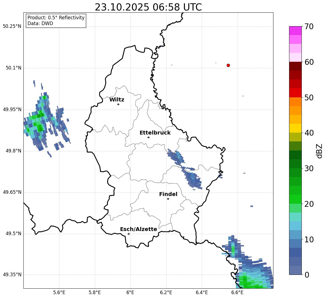The height and width of the screenshot is (298, 326).
Task: Select the Findel city label
Action: [x=168, y=194]
